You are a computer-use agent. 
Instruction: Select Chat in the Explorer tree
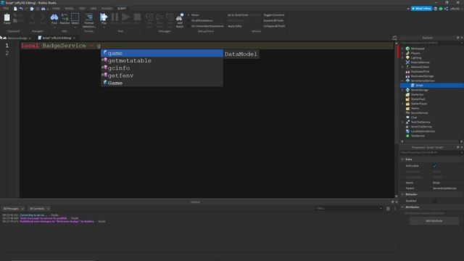pyautogui.click(x=414, y=117)
